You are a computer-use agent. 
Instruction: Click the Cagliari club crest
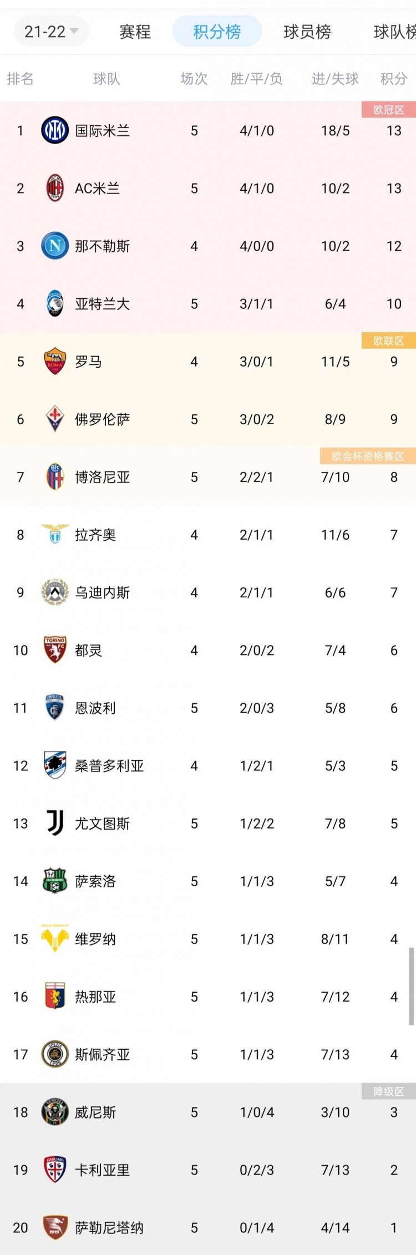54,1170
